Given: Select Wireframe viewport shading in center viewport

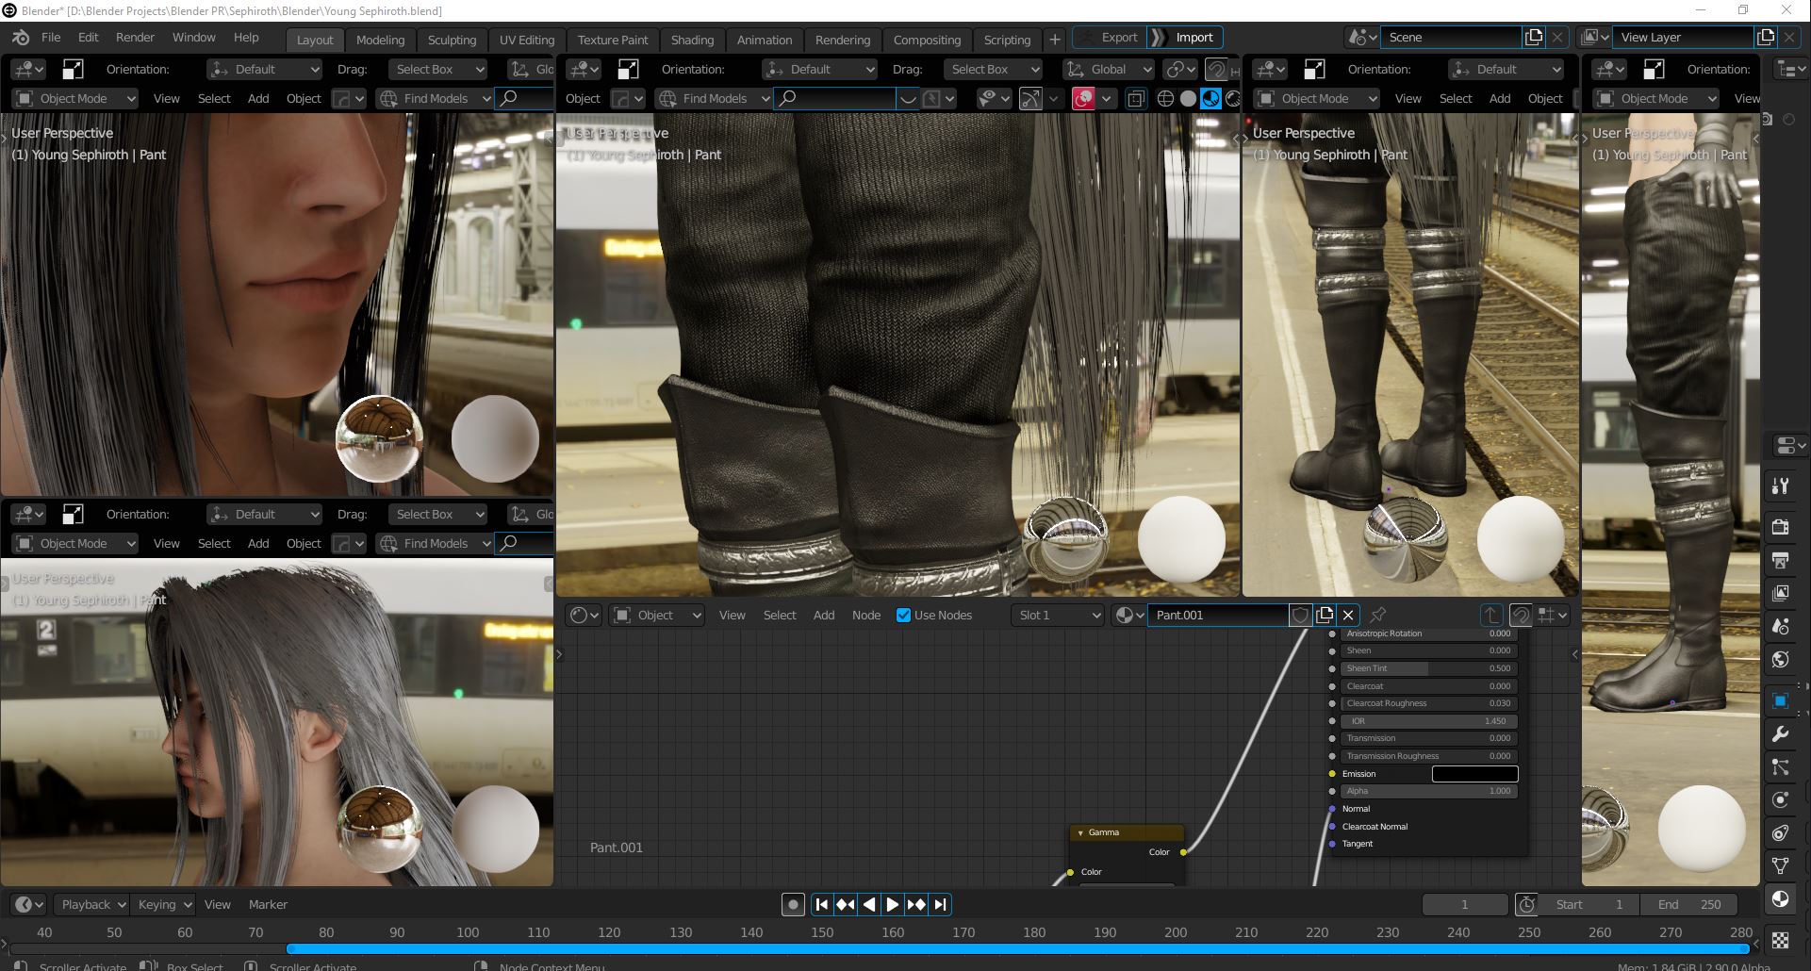Looking at the screenshot, I should (x=1165, y=98).
